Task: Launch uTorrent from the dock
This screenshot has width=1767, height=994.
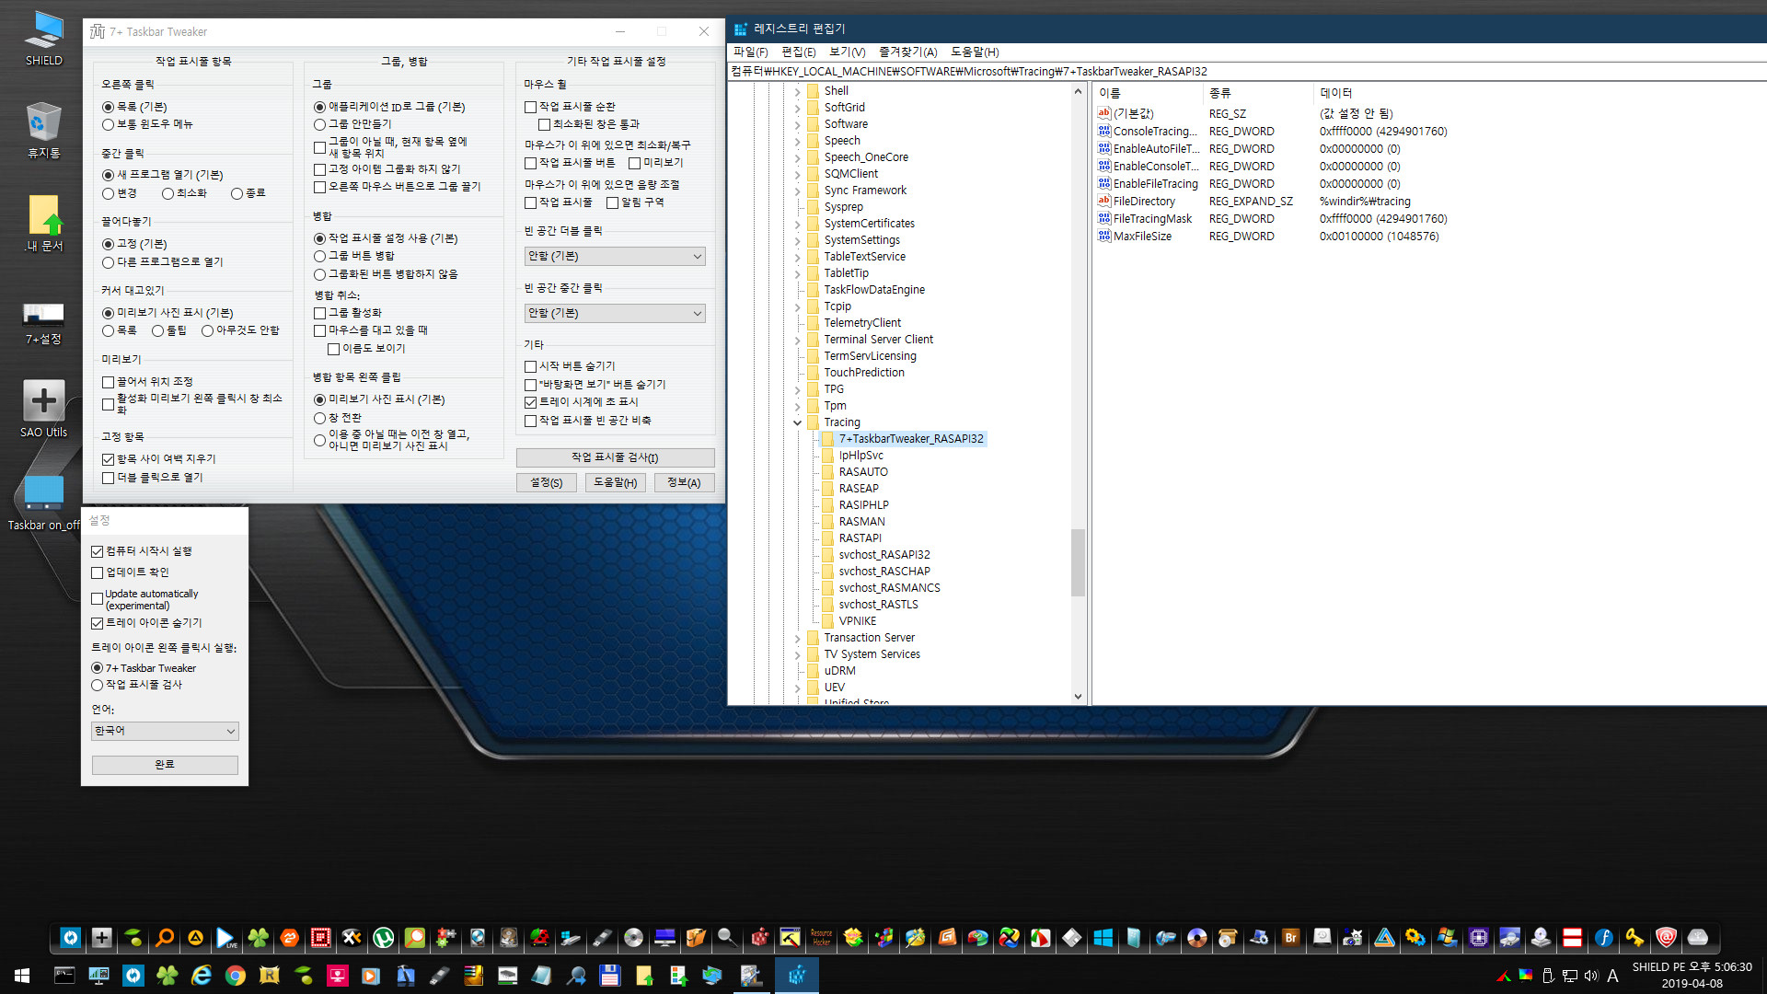Action: click(x=383, y=938)
